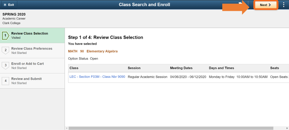Click the Meeting Dates column header
Image resolution: width=289 pixels, height=130 pixels.
coord(181,68)
